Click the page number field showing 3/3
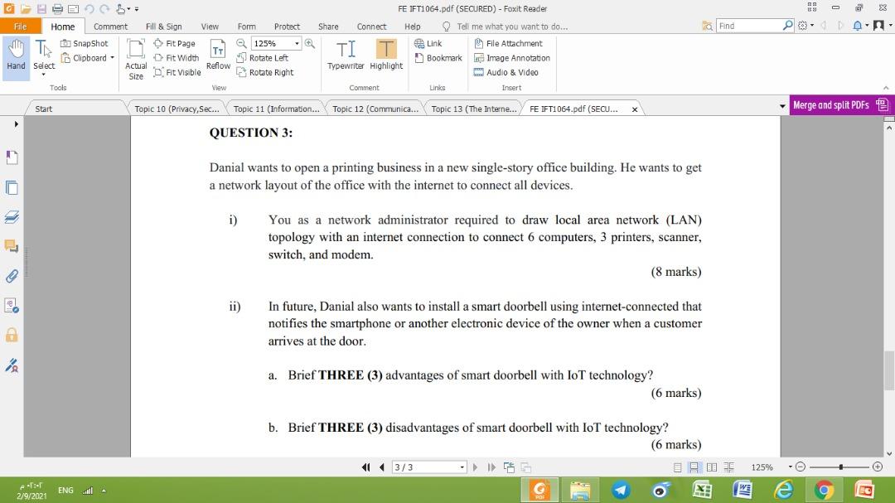 (428, 467)
